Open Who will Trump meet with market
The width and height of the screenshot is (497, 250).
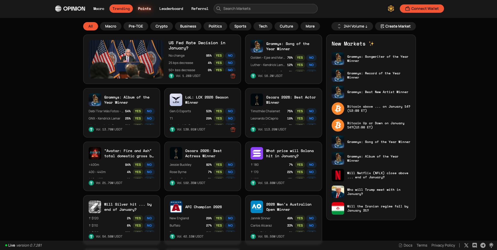coord(371,192)
